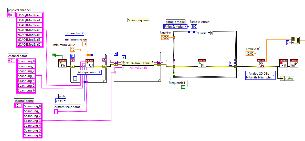
Task: Select the DAQmx Create Virtual Channel node
Action: tap(90, 63)
